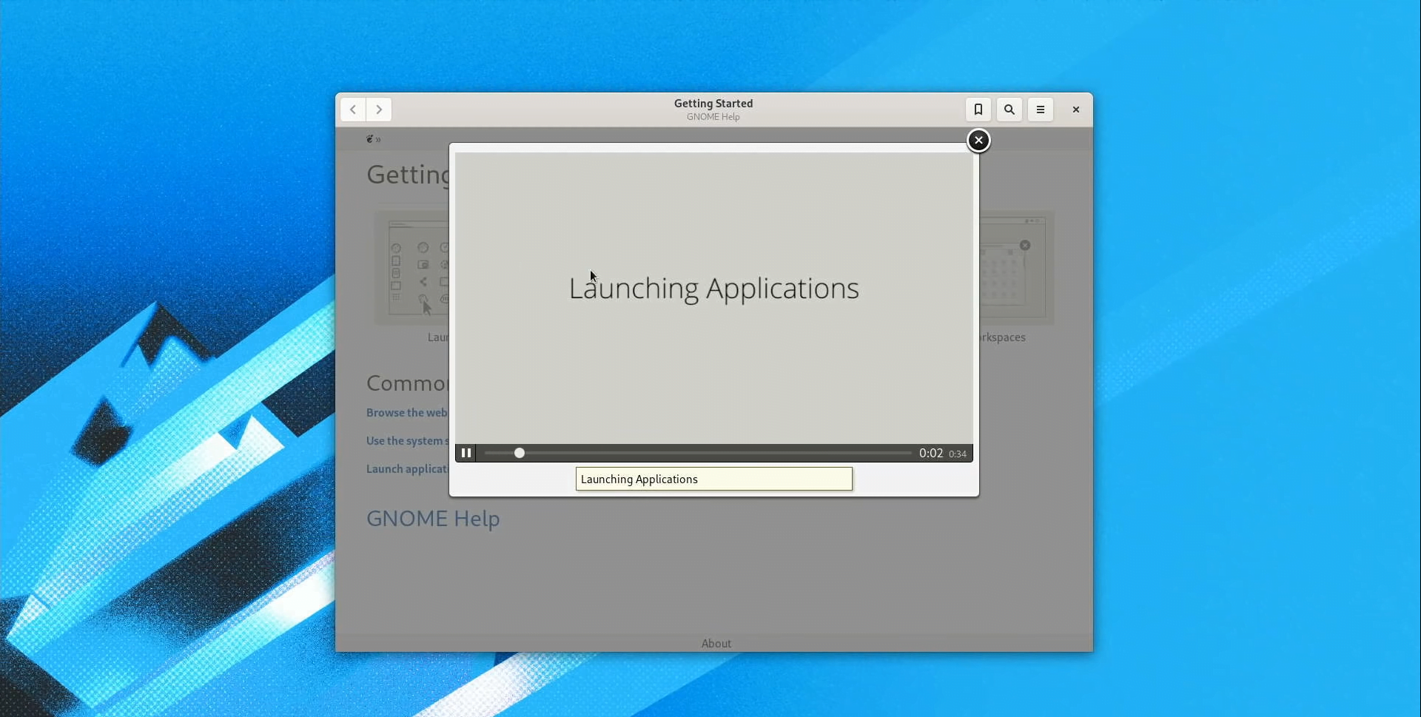
Task: Close the video overlay with round X
Action: click(978, 141)
